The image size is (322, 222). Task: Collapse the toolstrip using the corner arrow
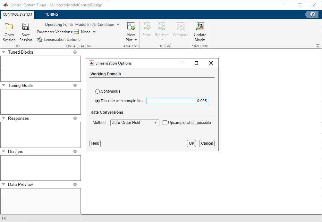point(318,46)
